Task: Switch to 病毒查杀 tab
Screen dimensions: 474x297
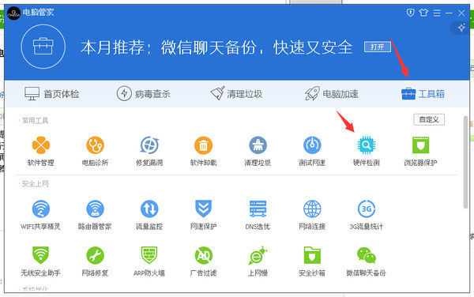Action: [x=144, y=94]
